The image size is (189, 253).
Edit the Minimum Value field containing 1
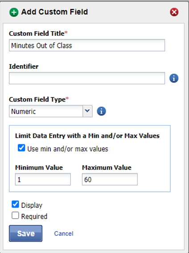43,179
